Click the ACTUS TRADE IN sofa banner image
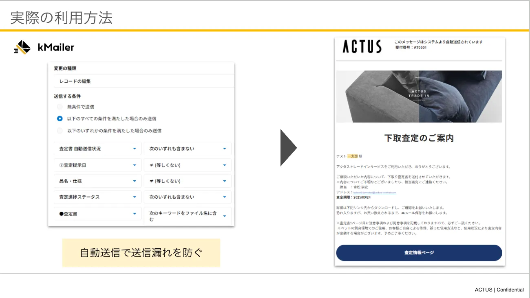530x298 pixels. tap(419, 96)
